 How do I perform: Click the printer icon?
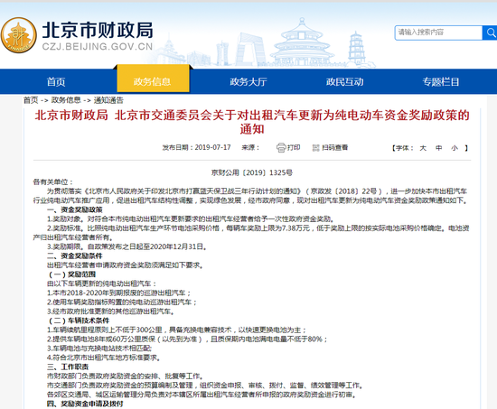pyautogui.click(x=281, y=148)
